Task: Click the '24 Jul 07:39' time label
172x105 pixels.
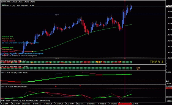Action: (59, 104)
